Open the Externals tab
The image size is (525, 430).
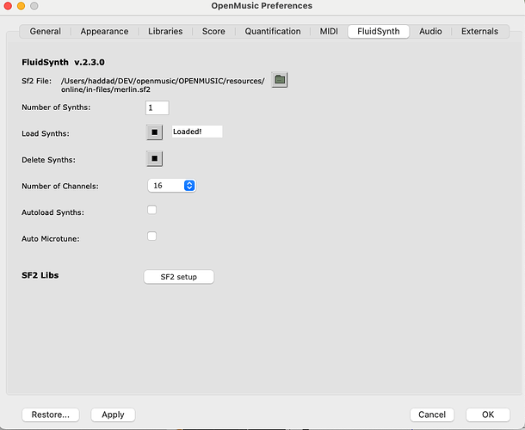point(479,32)
